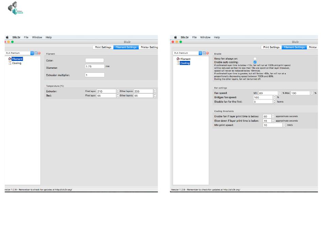Open the Help menu in the left window
Image resolution: width=323 pixels, height=227 pixels.
(x=49, y=37)
